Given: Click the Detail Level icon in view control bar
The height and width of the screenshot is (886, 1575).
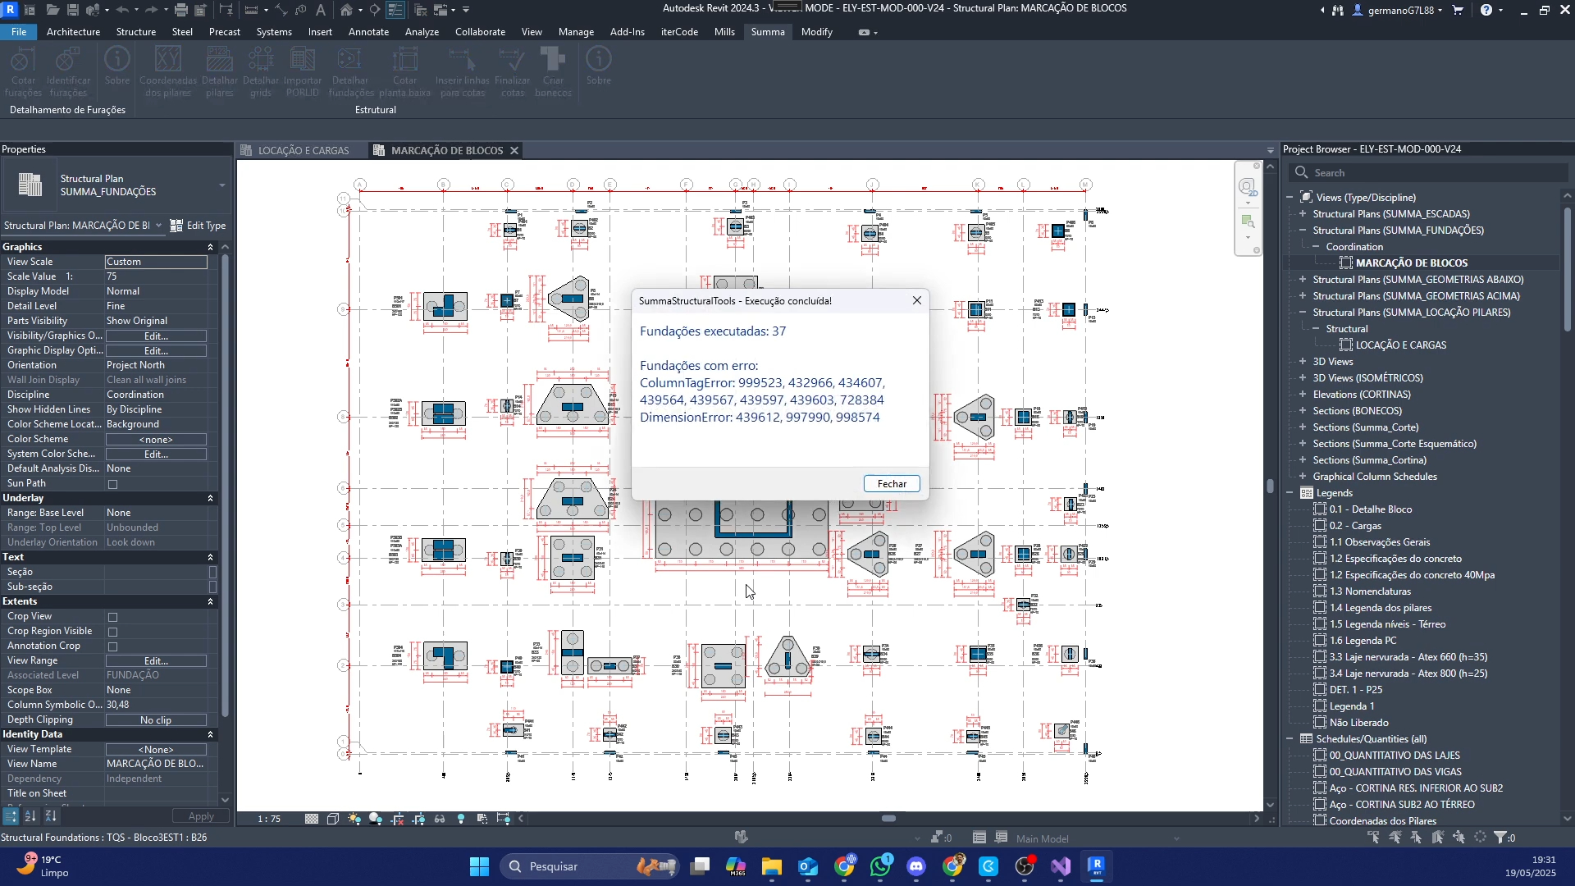Looking at the screenshot, I should tap(312, 819).
